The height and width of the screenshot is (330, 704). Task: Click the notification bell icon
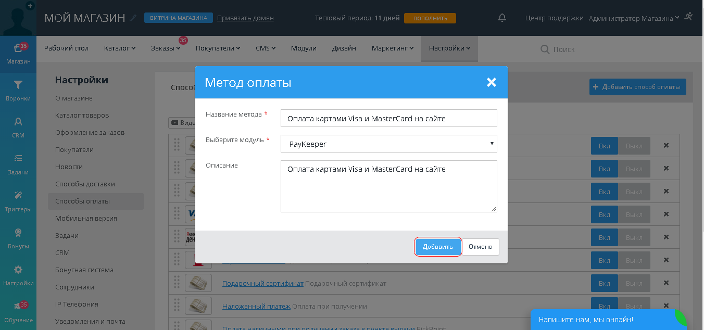coord(502,18)
